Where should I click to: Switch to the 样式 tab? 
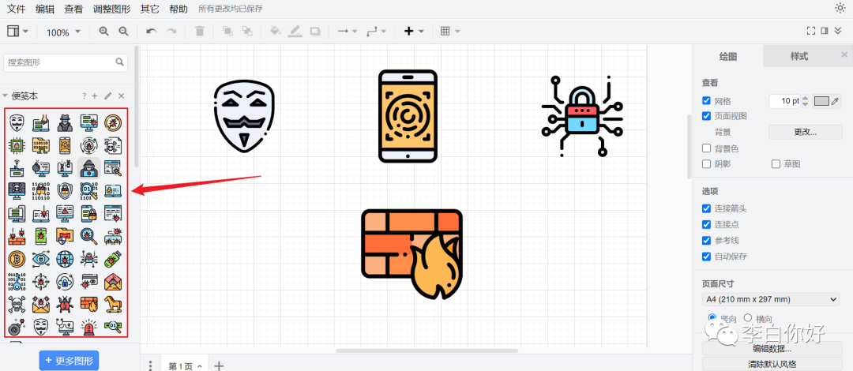pos(799,56)
